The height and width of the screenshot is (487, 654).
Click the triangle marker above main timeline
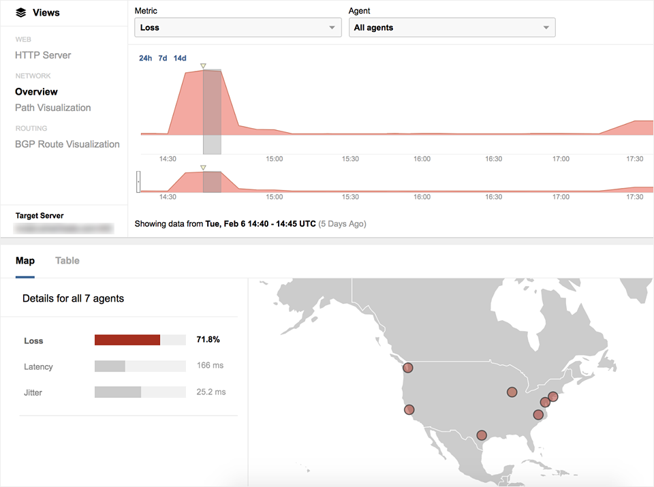[203, 66]
